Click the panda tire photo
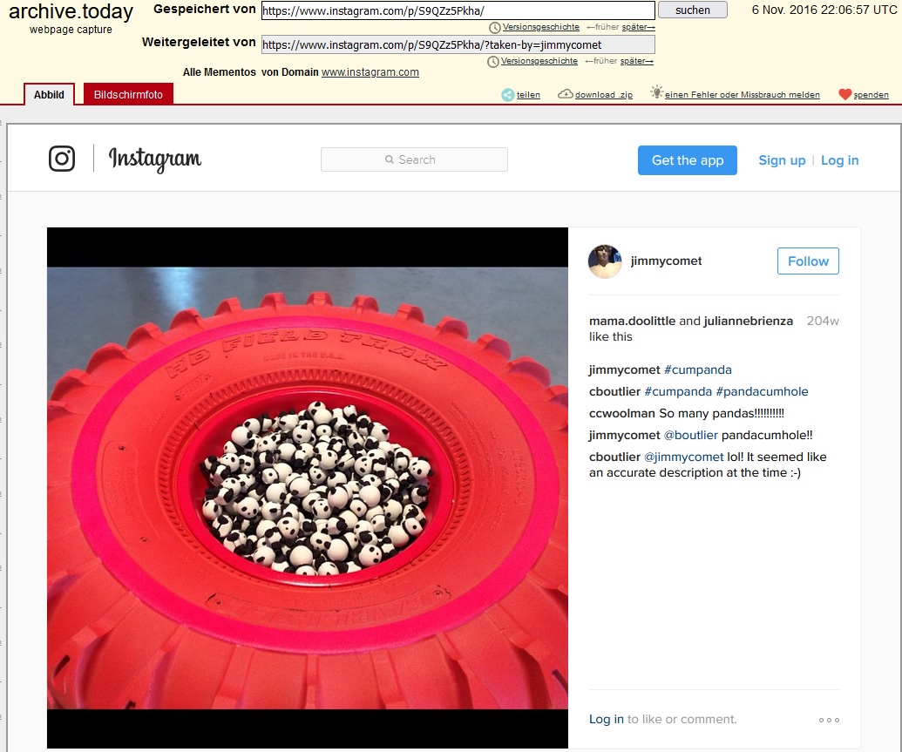902x752 pixels. [x=307, y=488]
